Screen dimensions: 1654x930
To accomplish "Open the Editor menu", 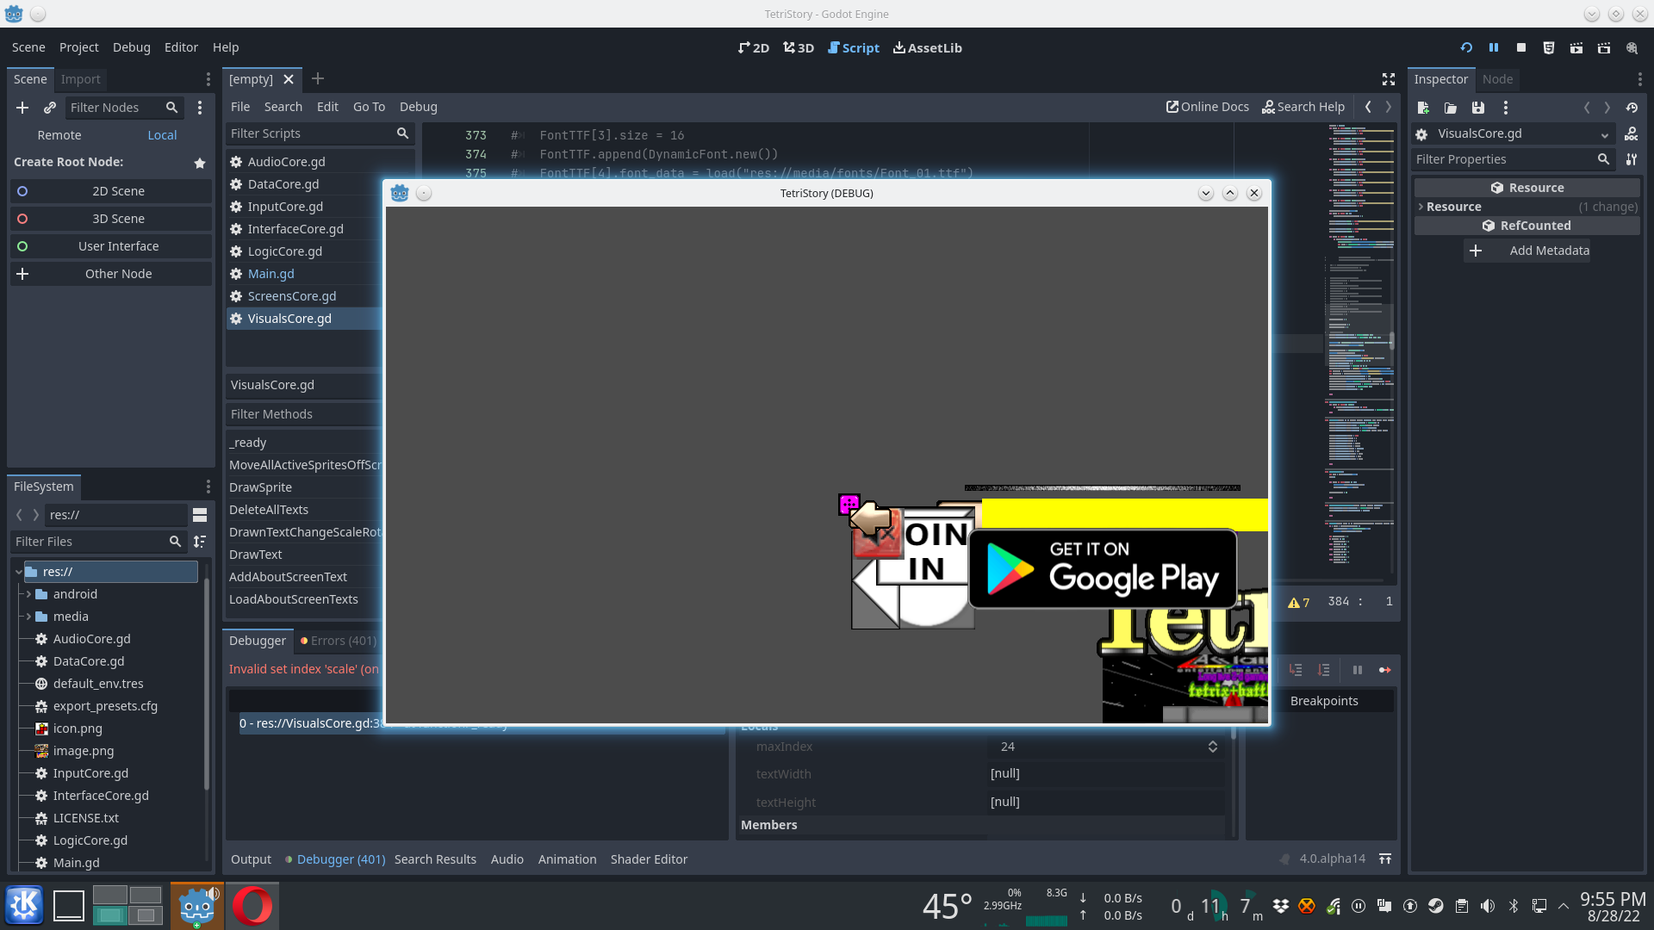I will coord(181,47).
